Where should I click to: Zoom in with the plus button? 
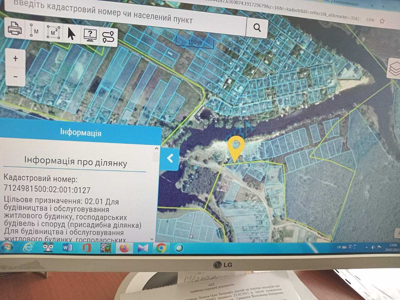click(15, 58)
